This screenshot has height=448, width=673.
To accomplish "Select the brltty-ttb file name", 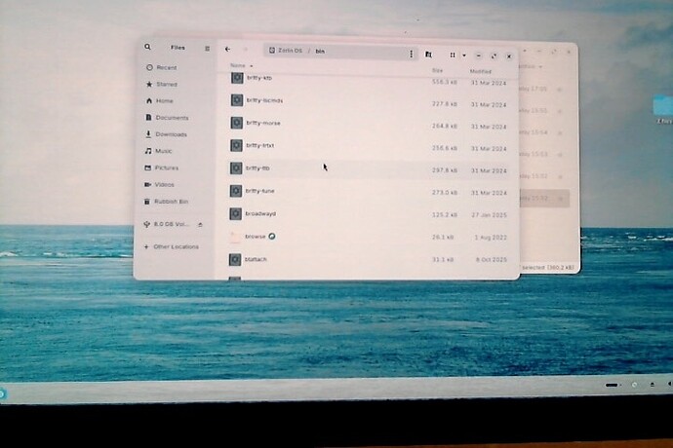I will [257, 168].
